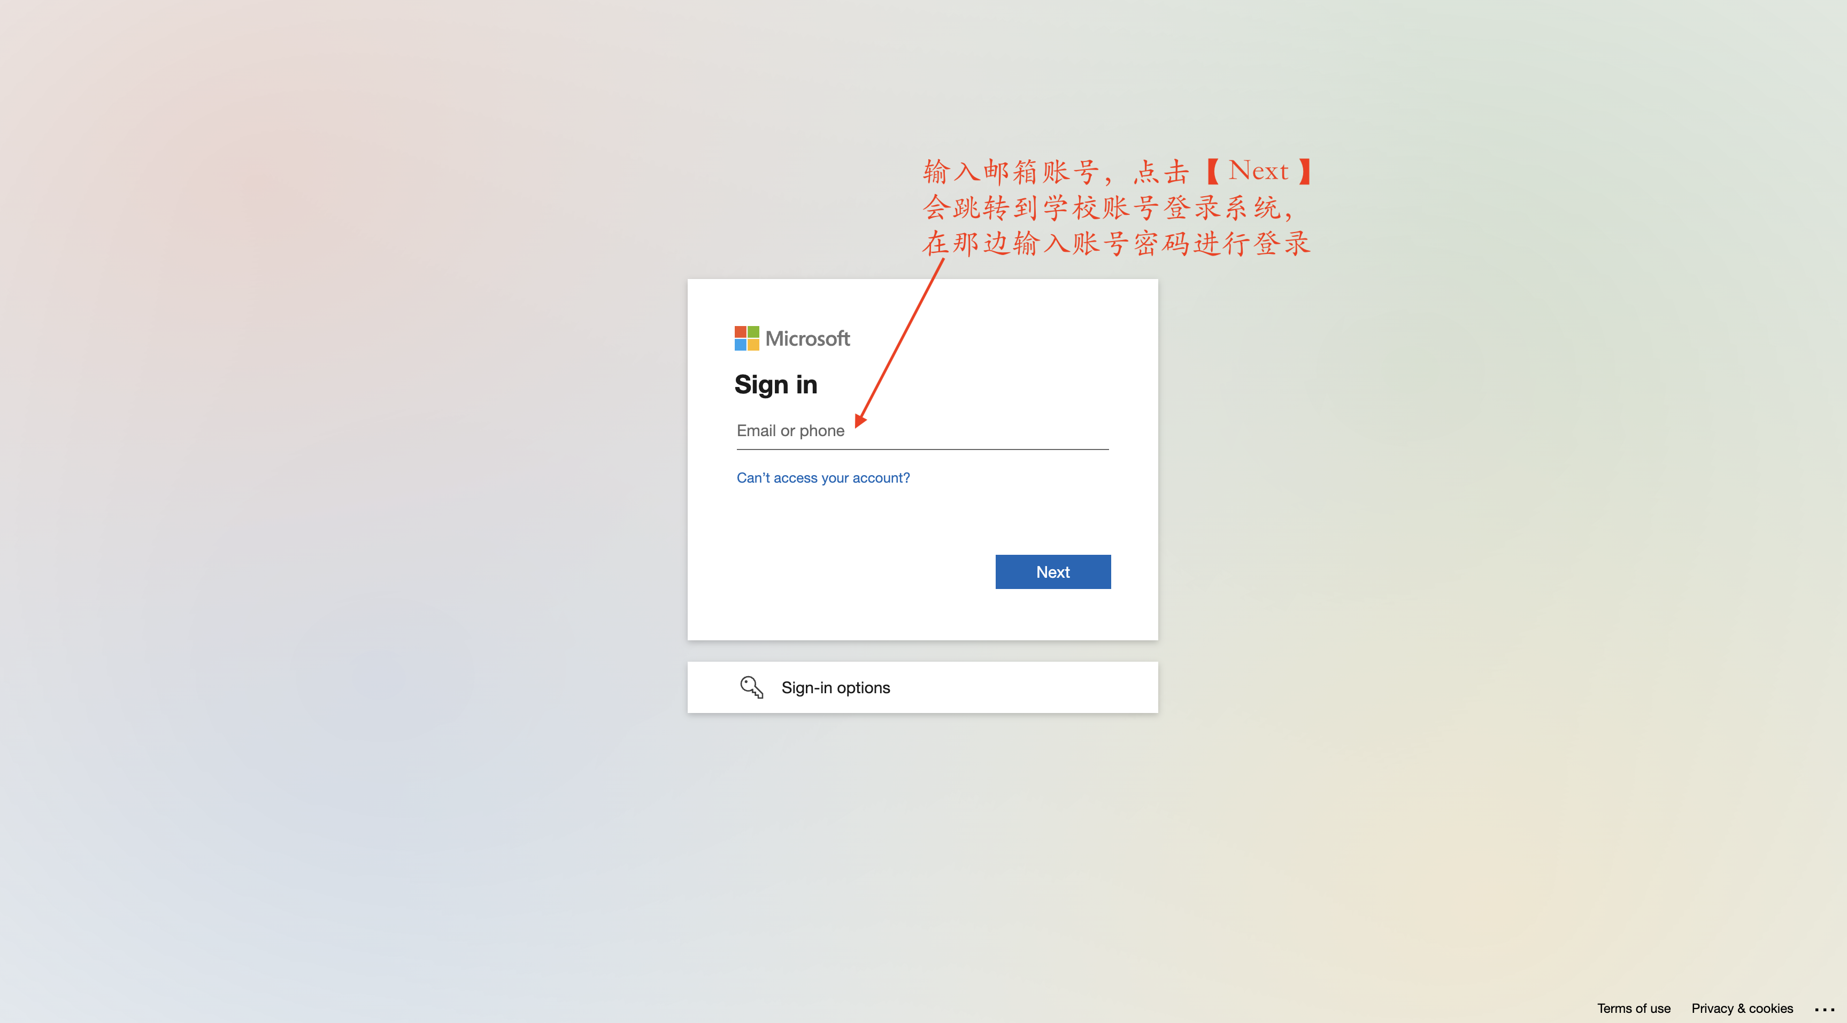Click the red Chinese instruction annotation
This screenshot has height=1023, width=1847.
(x=1117, y=207)
